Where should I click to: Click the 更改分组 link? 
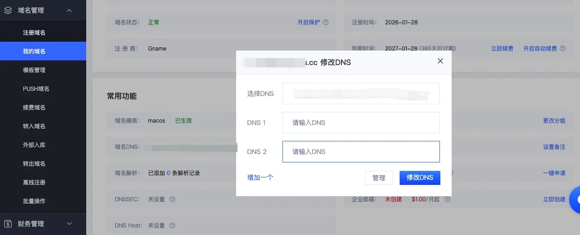click(x=554, y=120)
